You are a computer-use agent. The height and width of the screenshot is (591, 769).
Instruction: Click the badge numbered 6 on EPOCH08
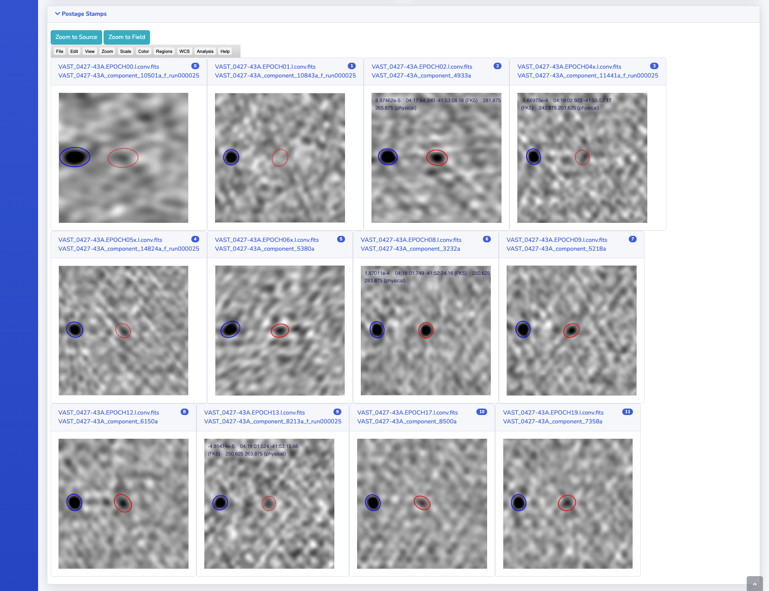click(487, 239)
